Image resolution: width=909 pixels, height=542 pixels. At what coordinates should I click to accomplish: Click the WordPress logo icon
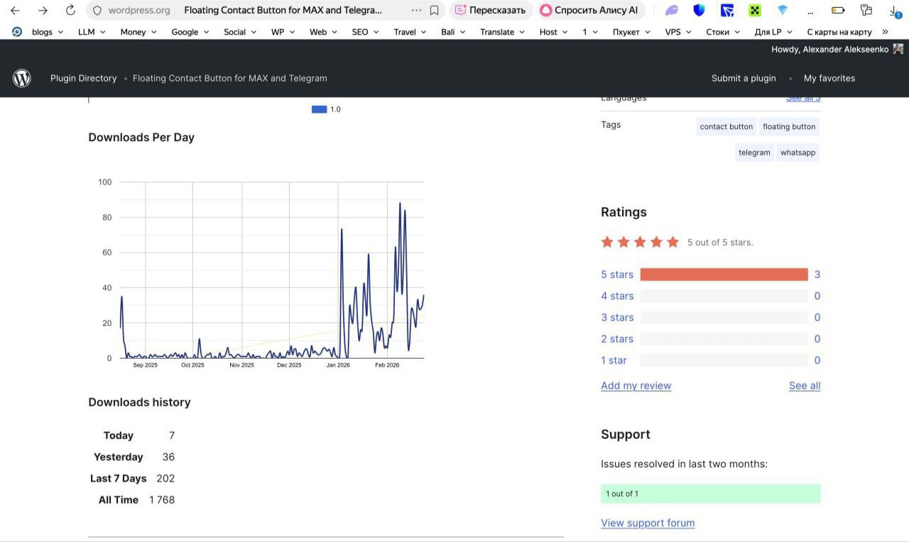(22, 78)
